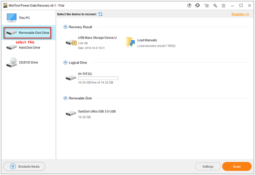Click the CD/DVD Drive disc icon
The image size is (255, 175).
pos(11,62)
